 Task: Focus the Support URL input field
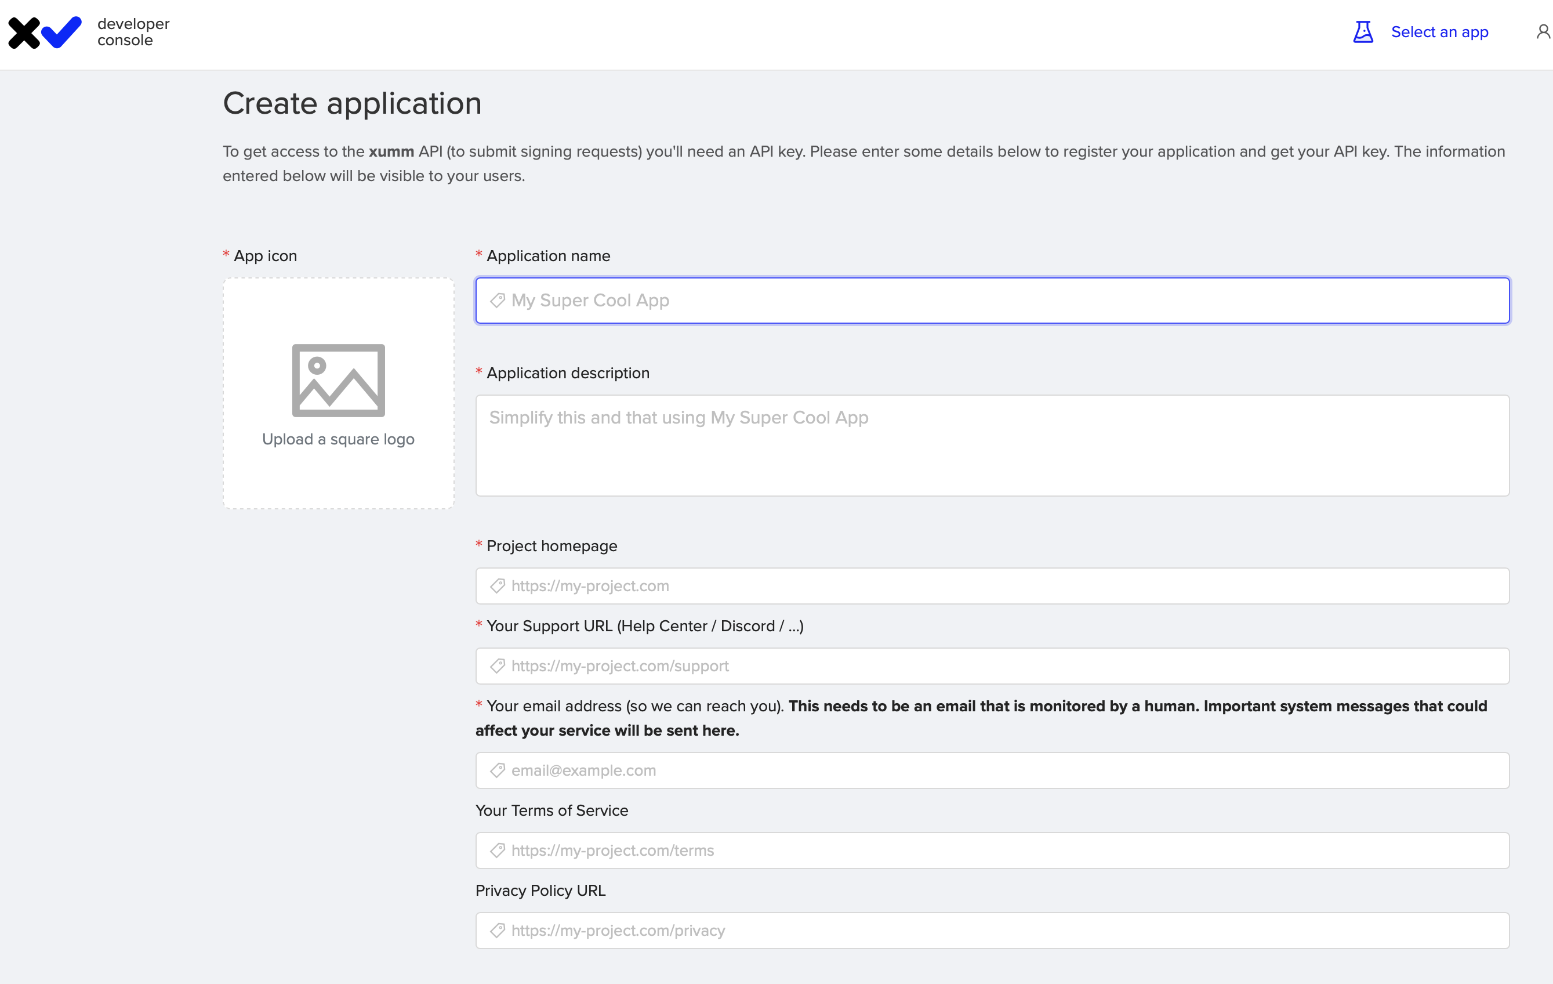click(992, 666)
